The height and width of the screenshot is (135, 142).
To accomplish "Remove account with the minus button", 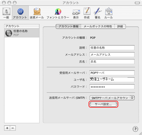I will [x=13, y=128].
